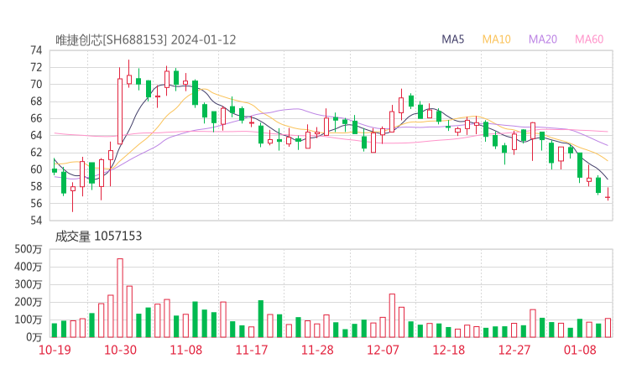
Task: Click the 11-08 date label
Action: point(185,350)
